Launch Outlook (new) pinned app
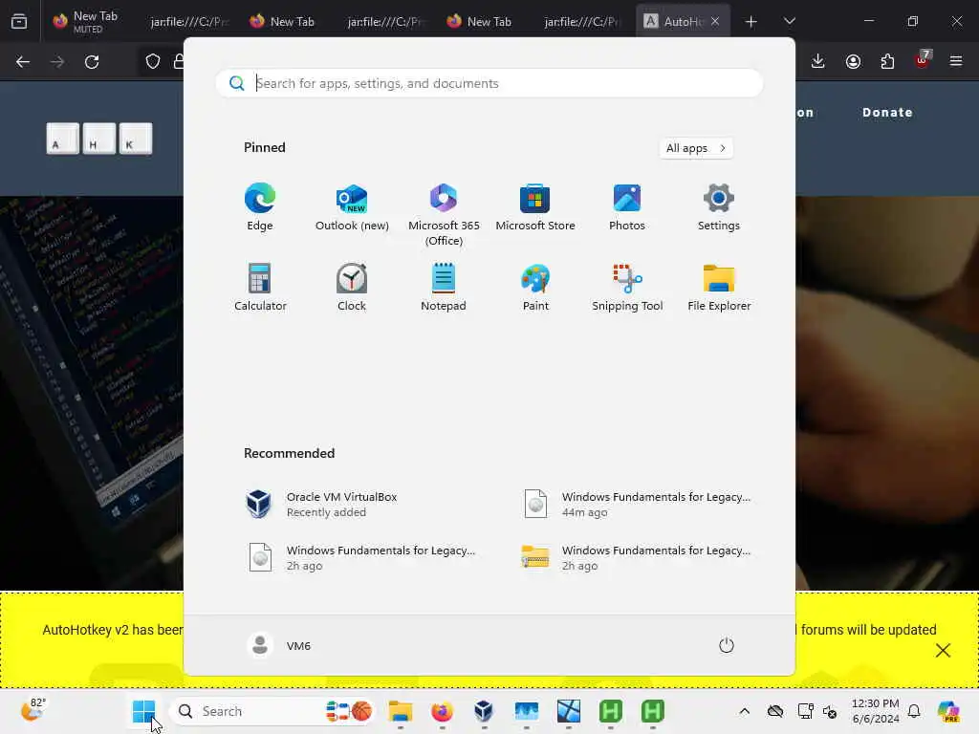The width and height of the screenshot is (979, 734). [x=352, y=207]
